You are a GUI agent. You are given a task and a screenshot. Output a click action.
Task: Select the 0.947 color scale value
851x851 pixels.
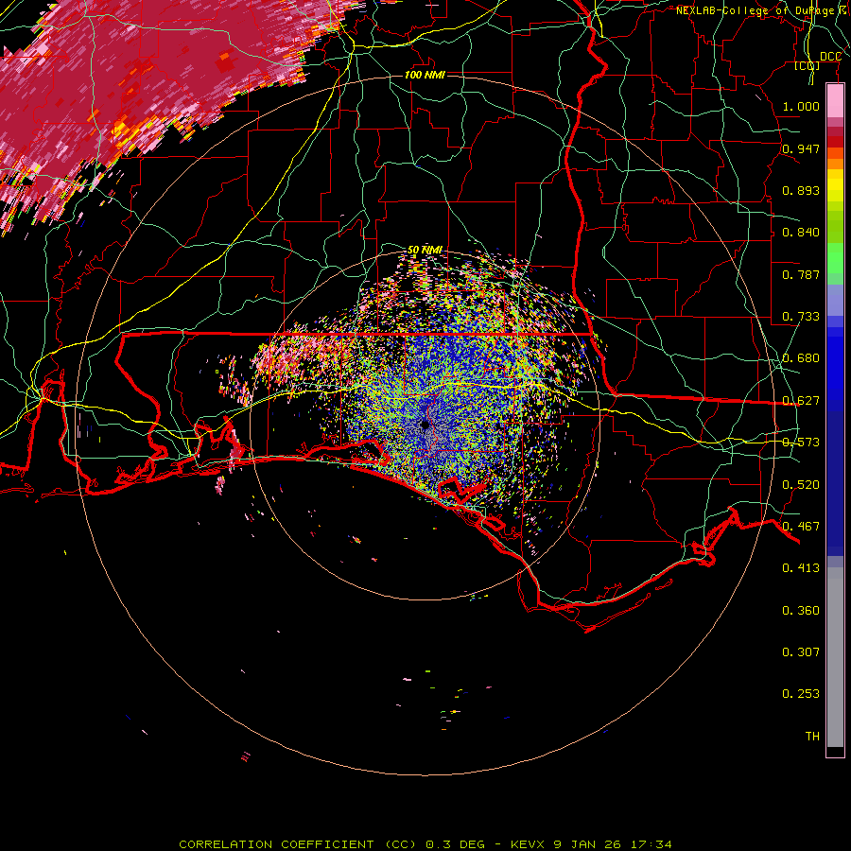(x=801, y=148)
